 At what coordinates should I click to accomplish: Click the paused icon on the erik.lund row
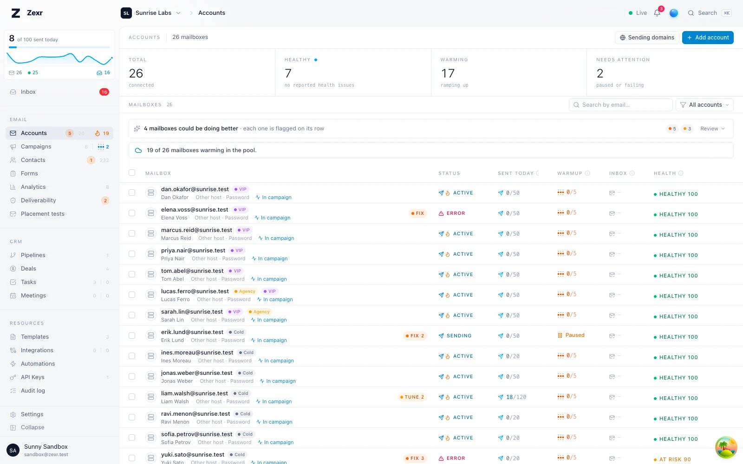pos(560,335)
